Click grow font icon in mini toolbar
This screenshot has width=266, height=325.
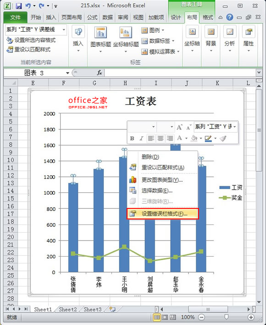180,127
